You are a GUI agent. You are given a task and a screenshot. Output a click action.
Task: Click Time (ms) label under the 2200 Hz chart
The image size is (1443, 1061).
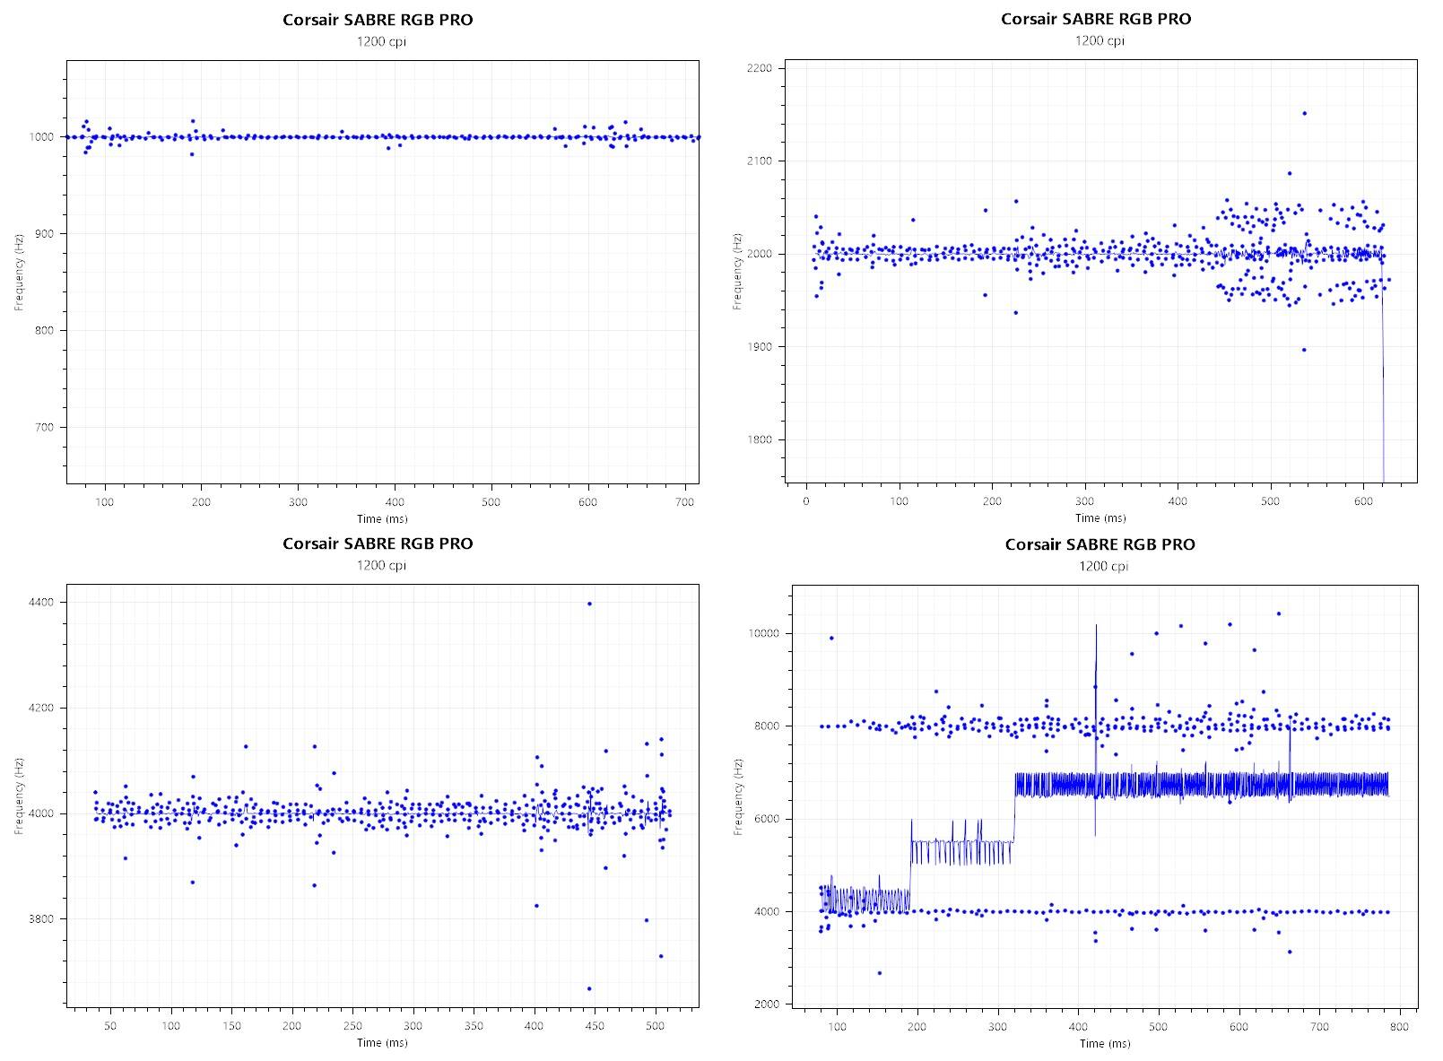click(x=1100, y=518)
